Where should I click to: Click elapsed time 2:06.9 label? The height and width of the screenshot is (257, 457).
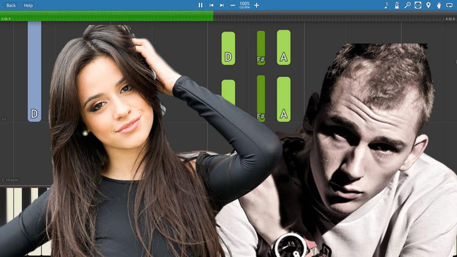[6, 19]
